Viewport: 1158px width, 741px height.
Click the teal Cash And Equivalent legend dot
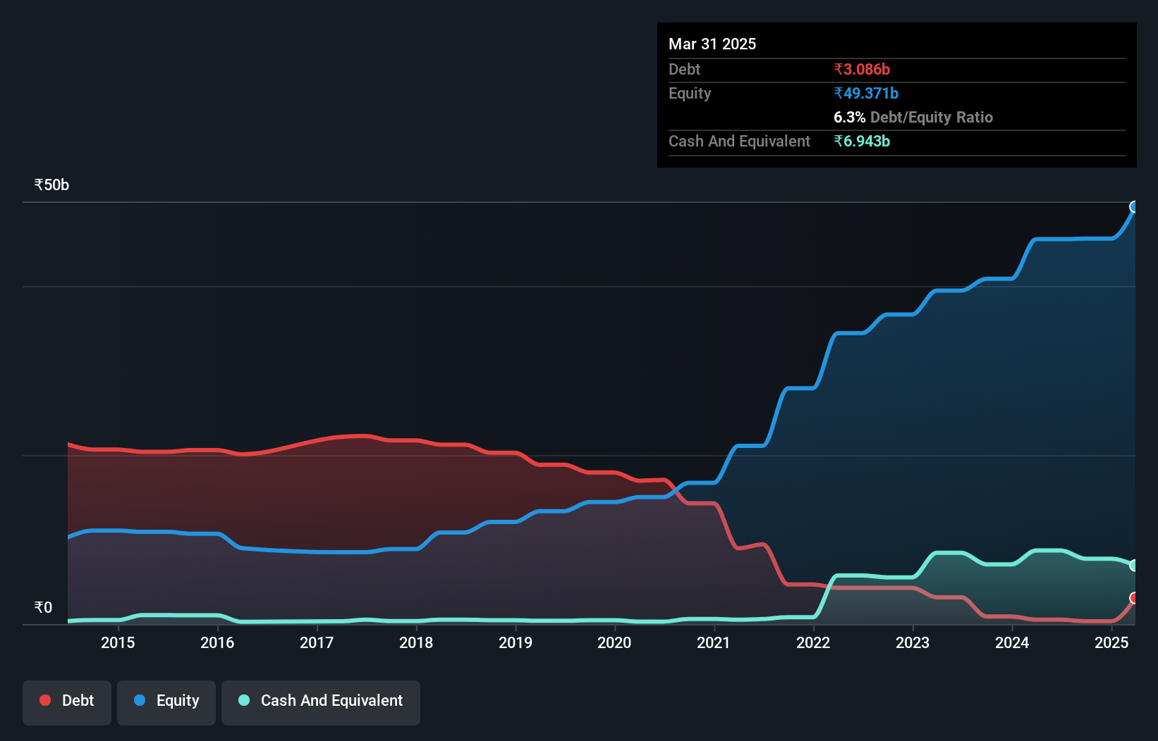point(243,700)
